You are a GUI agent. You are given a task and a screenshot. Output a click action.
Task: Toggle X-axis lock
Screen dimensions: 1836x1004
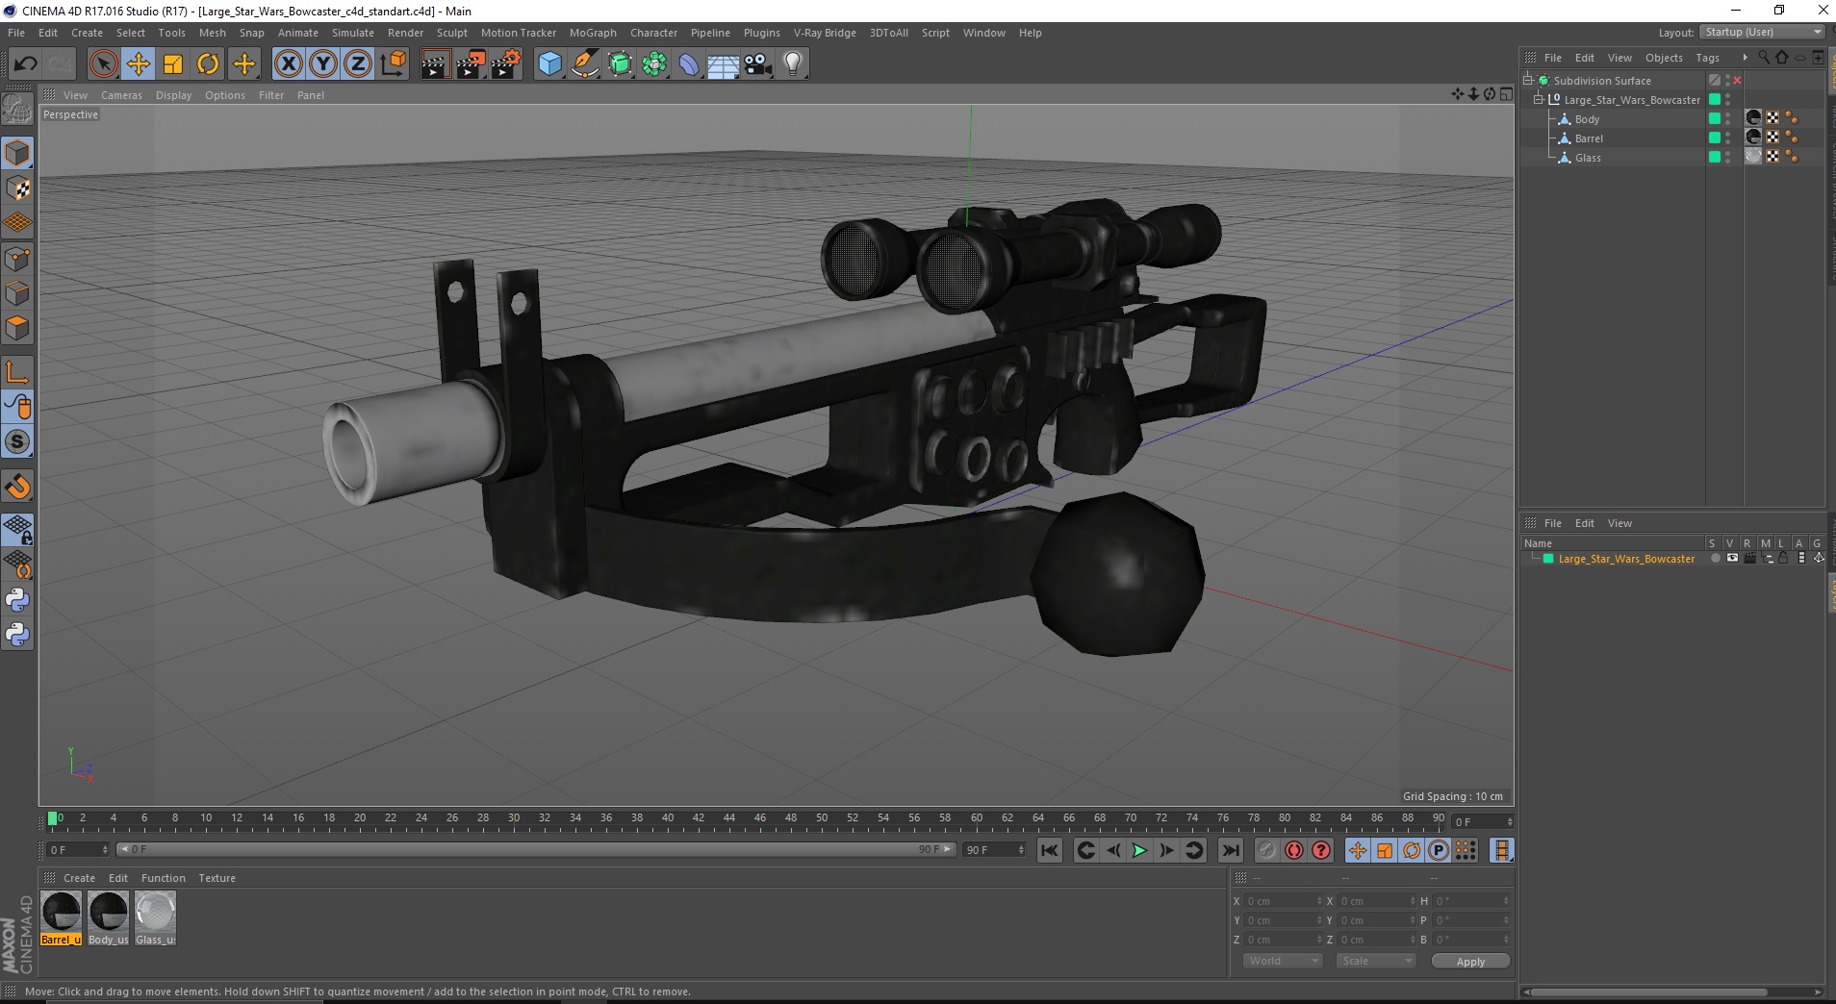coord(288,64)
